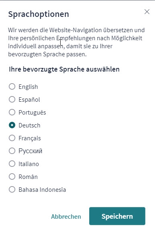Select the Bahasa Indonesia radio circle
155x236 pixels.
(x=12, y=189)
